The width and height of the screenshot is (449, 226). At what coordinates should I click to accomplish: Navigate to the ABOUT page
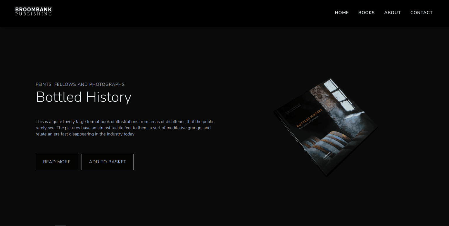point(392,13)
